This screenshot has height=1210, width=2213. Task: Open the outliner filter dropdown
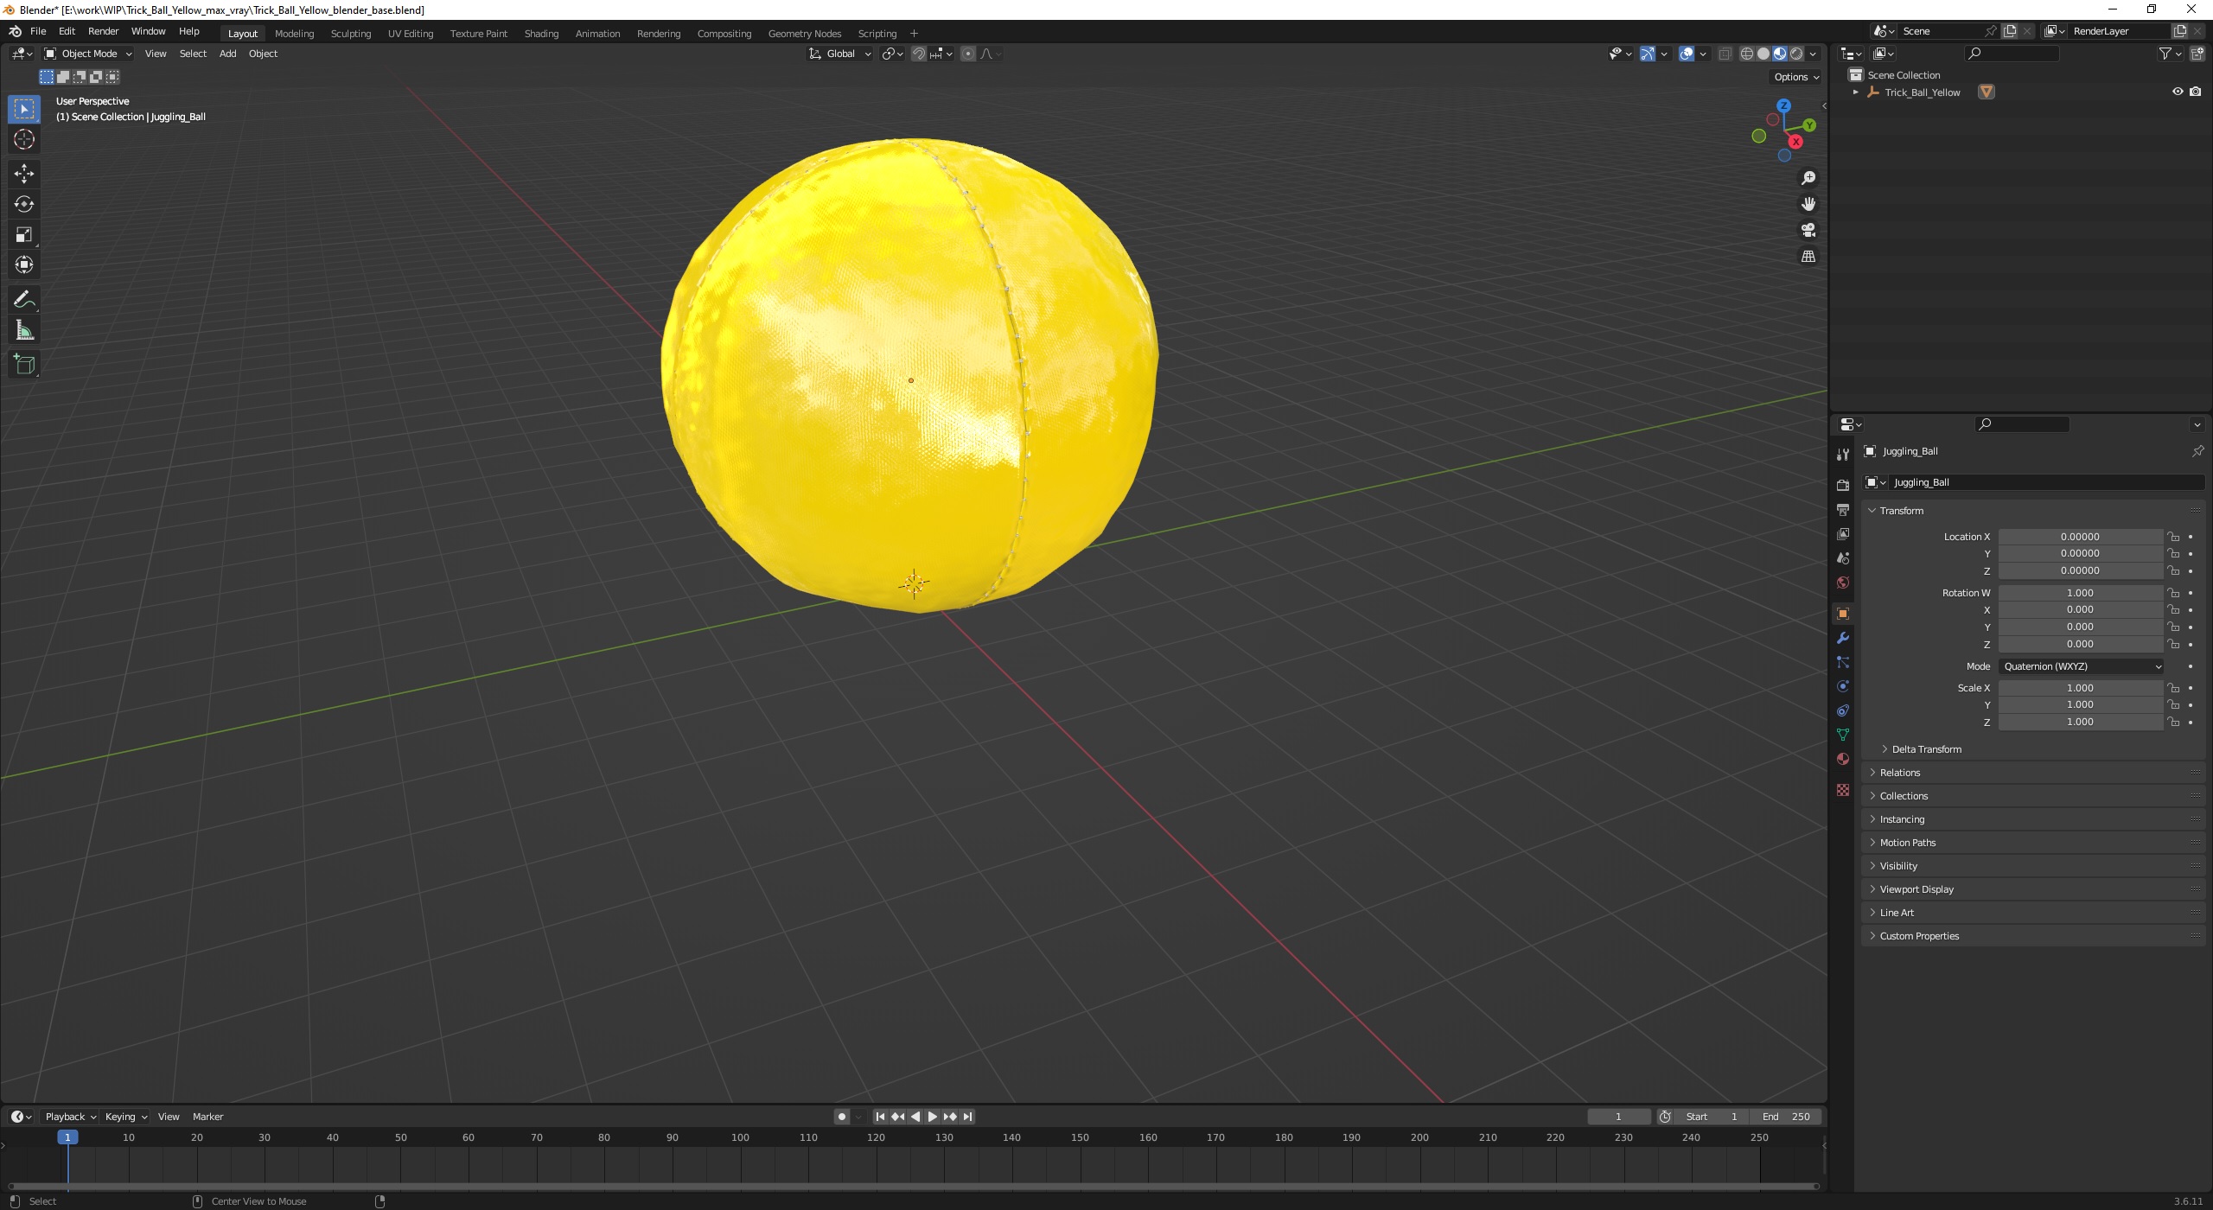pyautogui.click(x=2170, y=54)
